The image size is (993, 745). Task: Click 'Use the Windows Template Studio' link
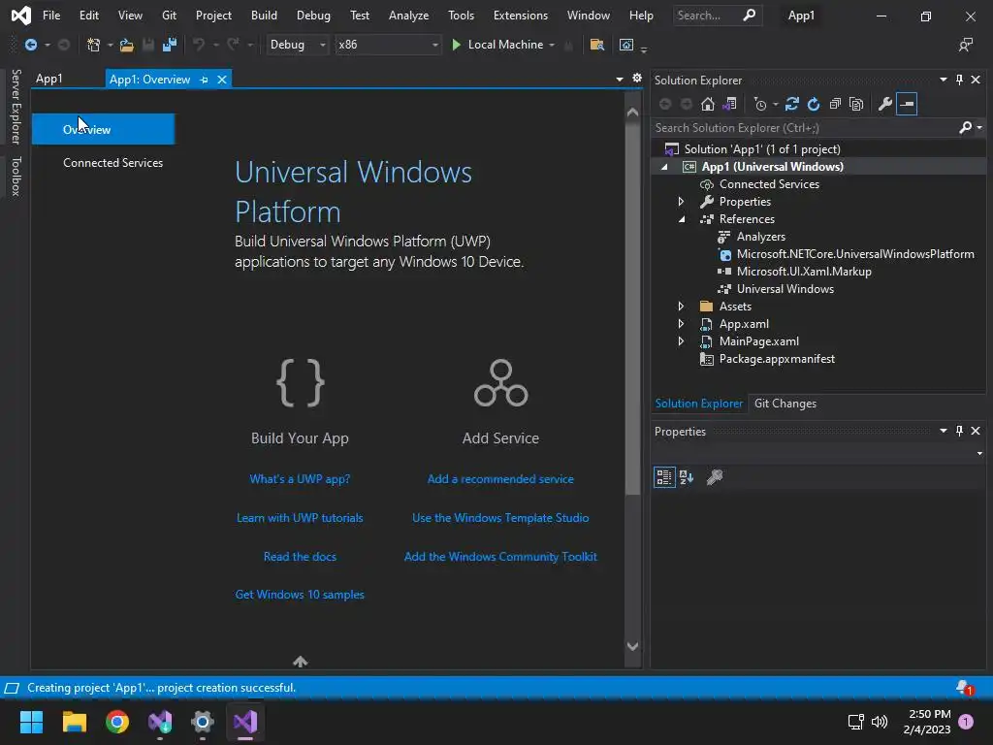500,518
